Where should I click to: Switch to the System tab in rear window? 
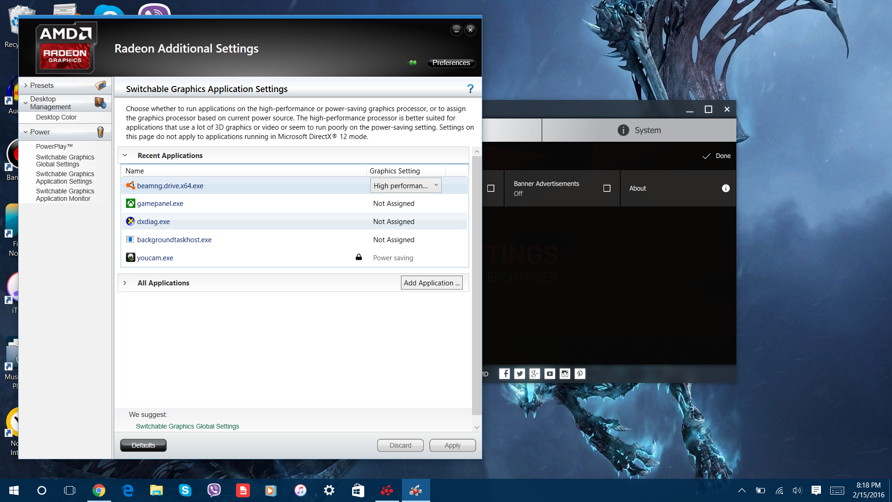tap(639, 130)
